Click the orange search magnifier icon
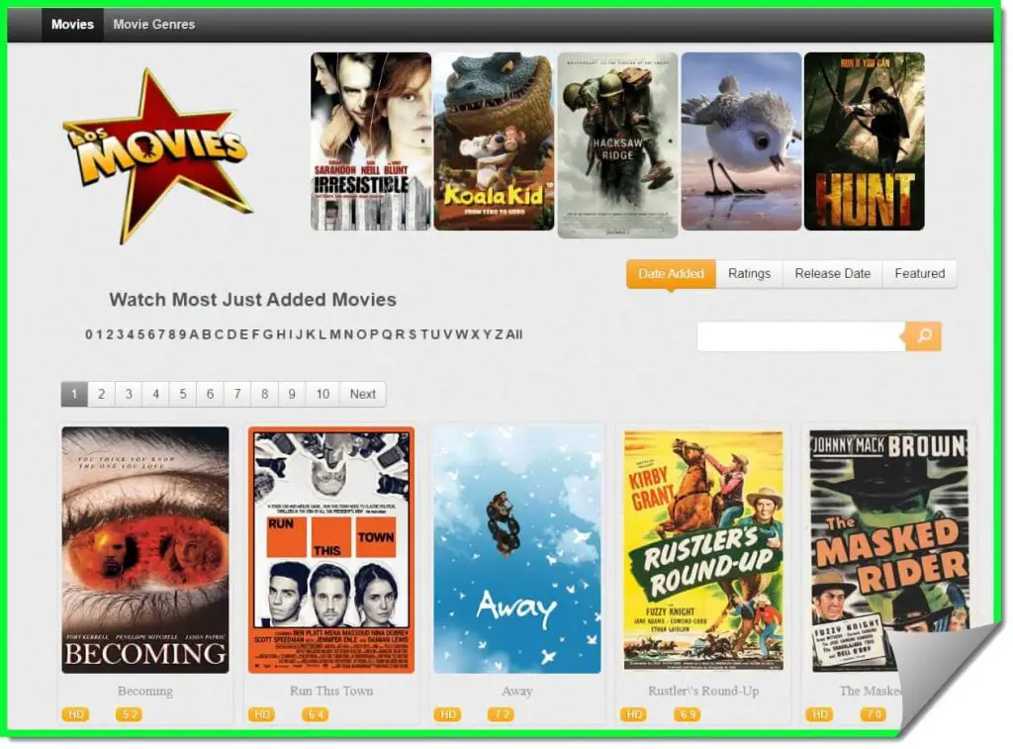 tap(922, 336)
